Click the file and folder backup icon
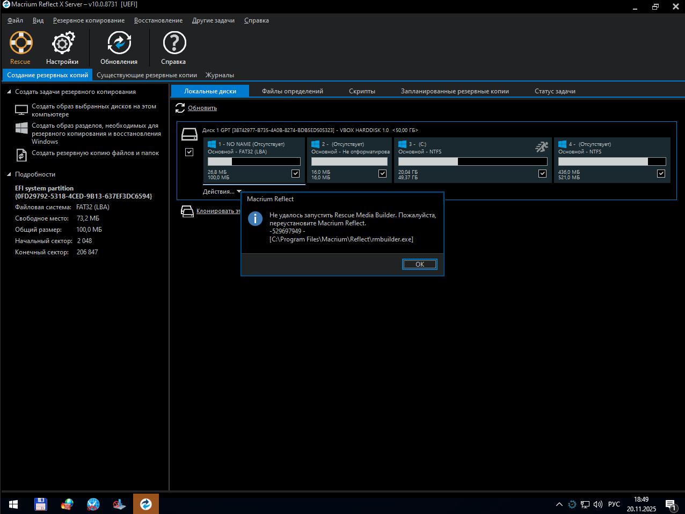 click(x=21, y=155)
